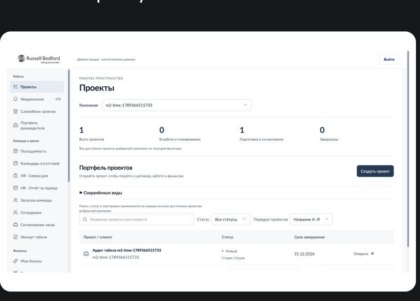Open the Статус dropdown Все статусы

[x=231, y=219]
